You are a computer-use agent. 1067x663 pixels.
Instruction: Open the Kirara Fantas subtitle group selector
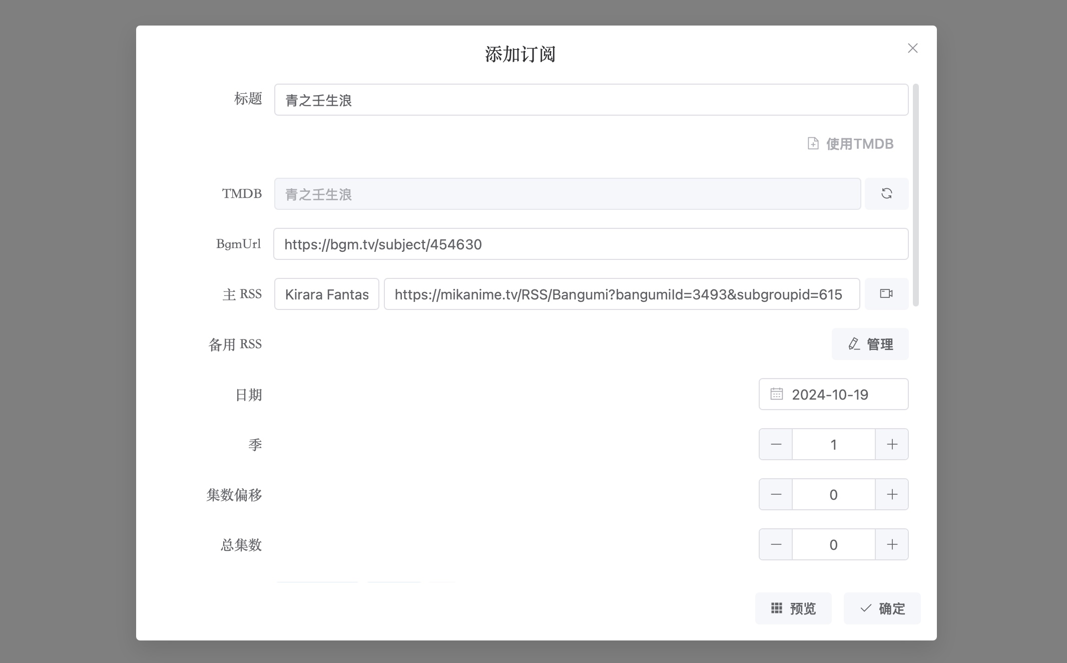tap(326, 294)
